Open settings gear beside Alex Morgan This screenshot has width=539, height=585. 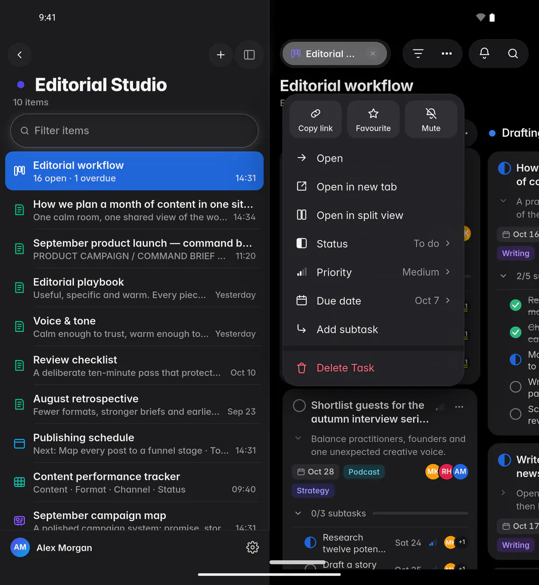pos(252,547)
